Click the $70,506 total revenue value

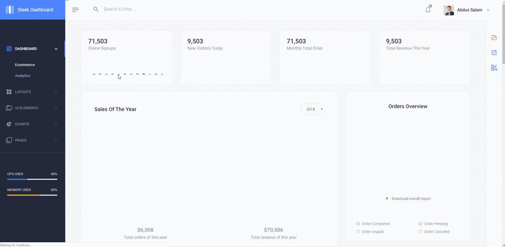(274, 230)
